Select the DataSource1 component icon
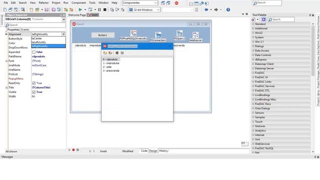Screen dimensions: 320x180 click(195, 35)
